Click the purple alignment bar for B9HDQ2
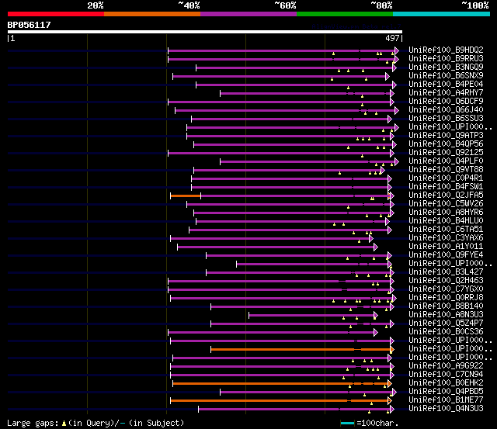The width and height of the screenshot is (497, 429). coord(282,50)
